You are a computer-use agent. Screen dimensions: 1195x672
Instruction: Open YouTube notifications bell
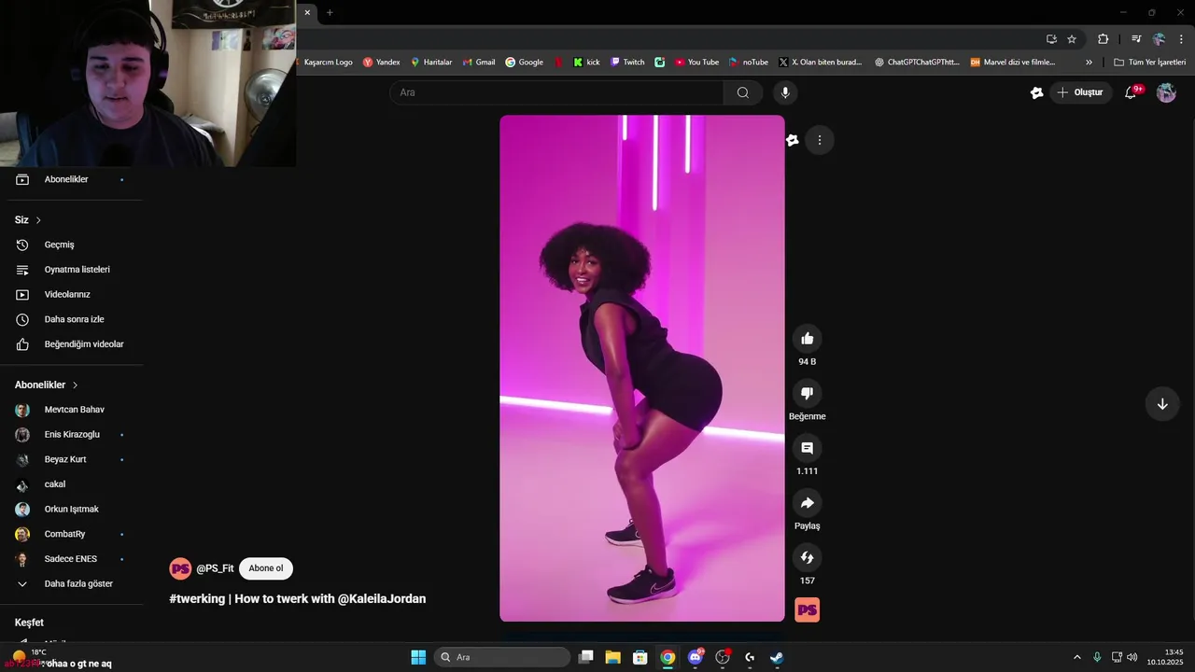[x=1131, y=92]
